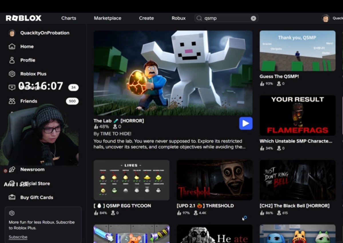
Task: Click THRESHOLD 97% thumbs-up icon
Action: (x=179, y=213)
